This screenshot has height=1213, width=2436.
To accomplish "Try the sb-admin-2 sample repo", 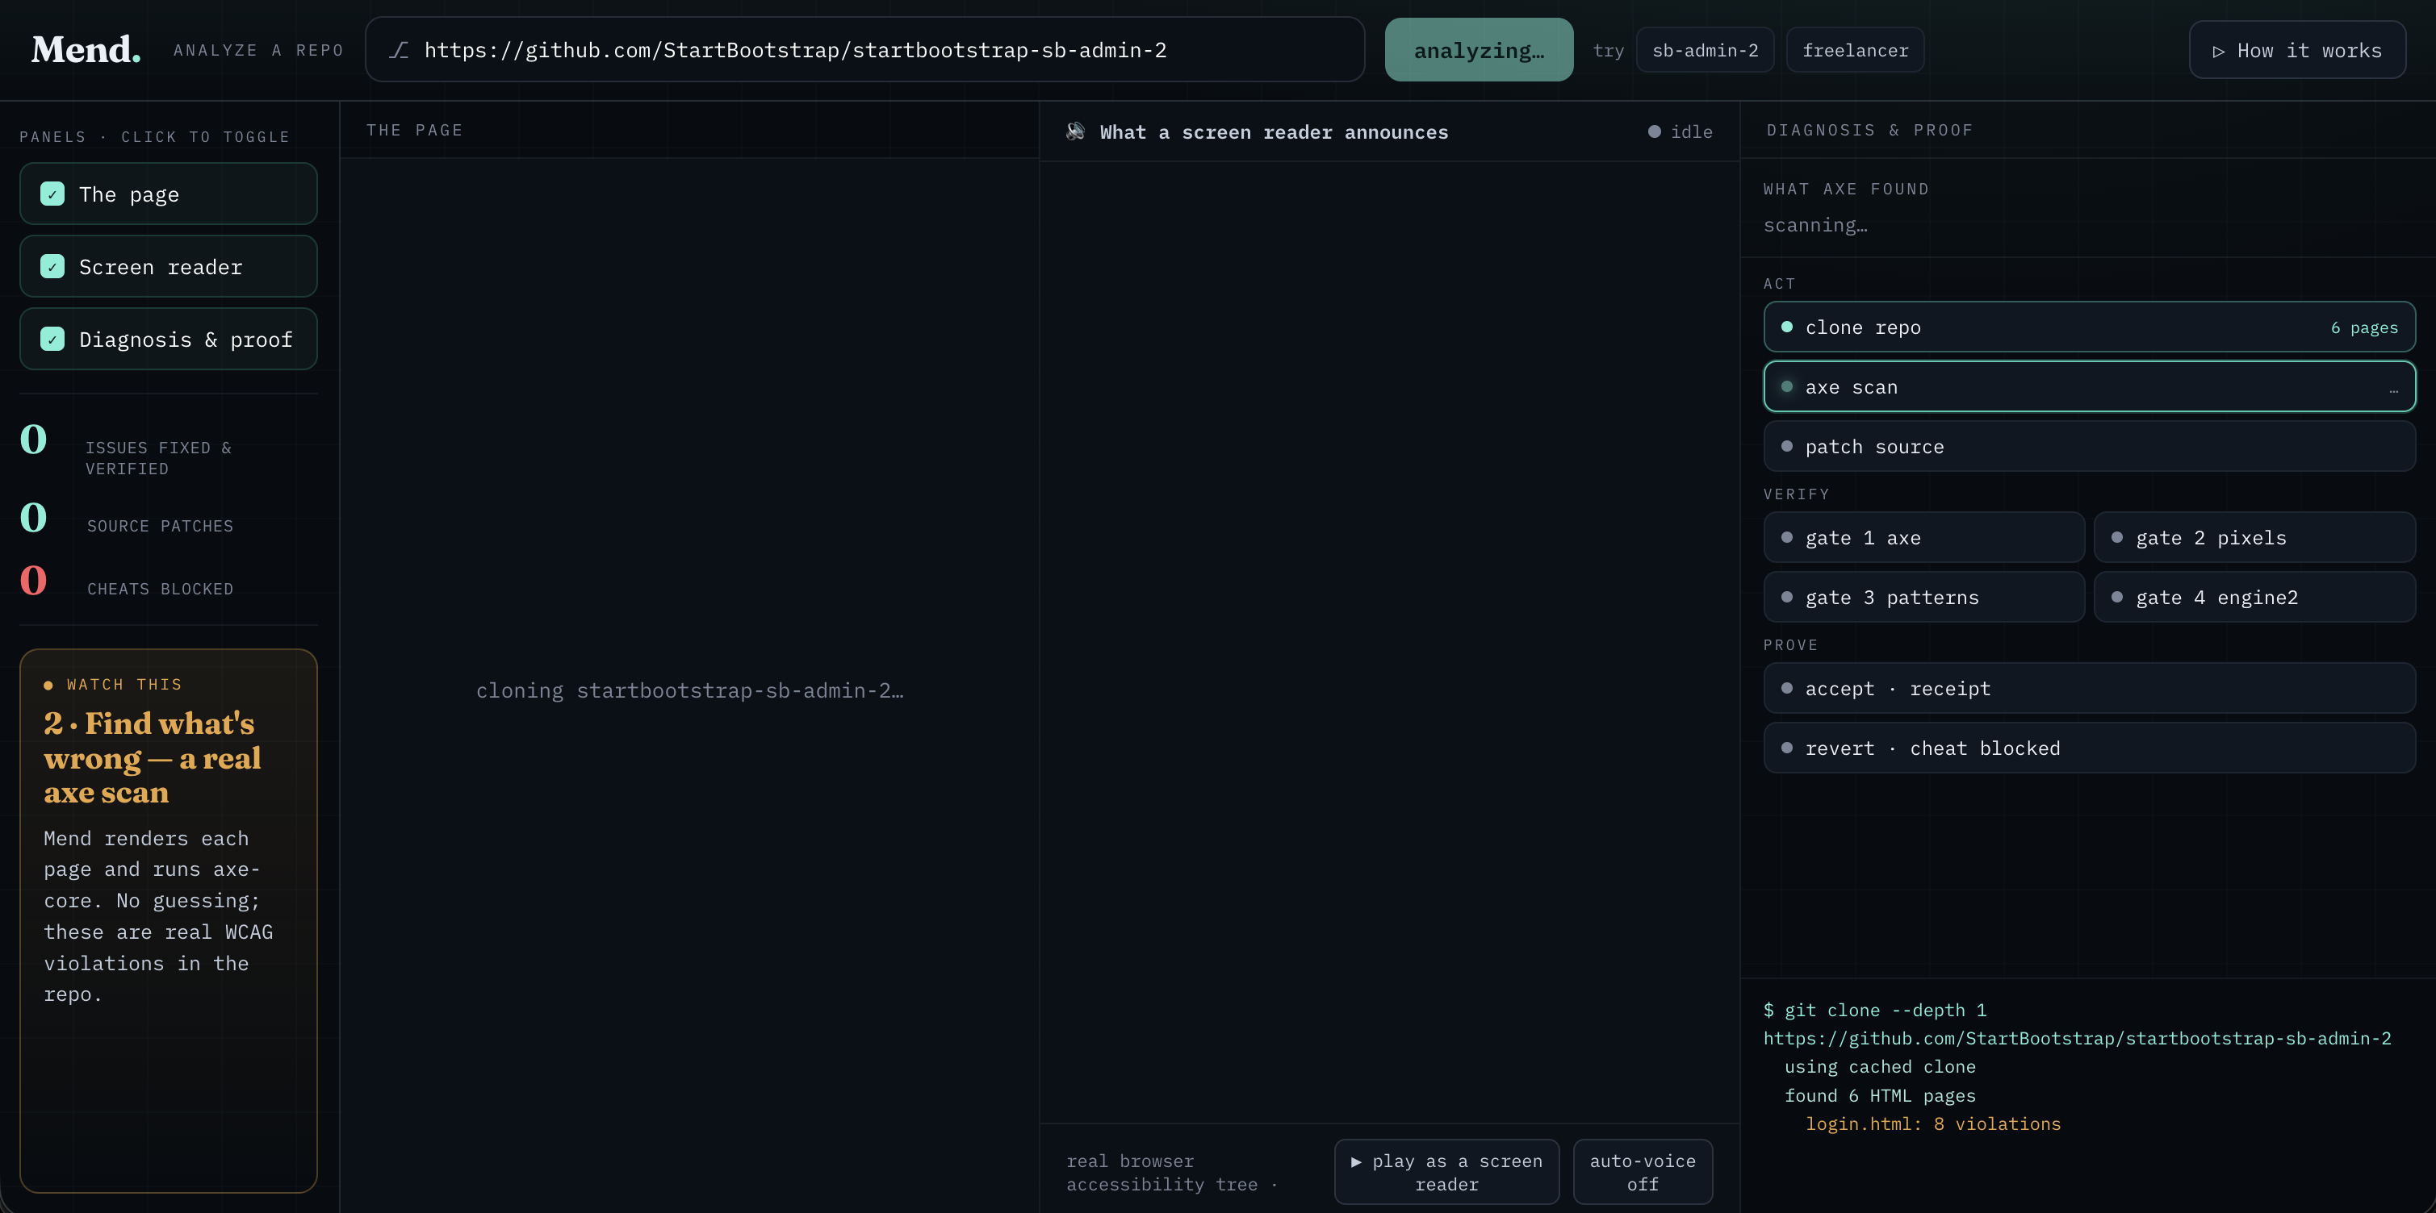I will [1705, 50].
